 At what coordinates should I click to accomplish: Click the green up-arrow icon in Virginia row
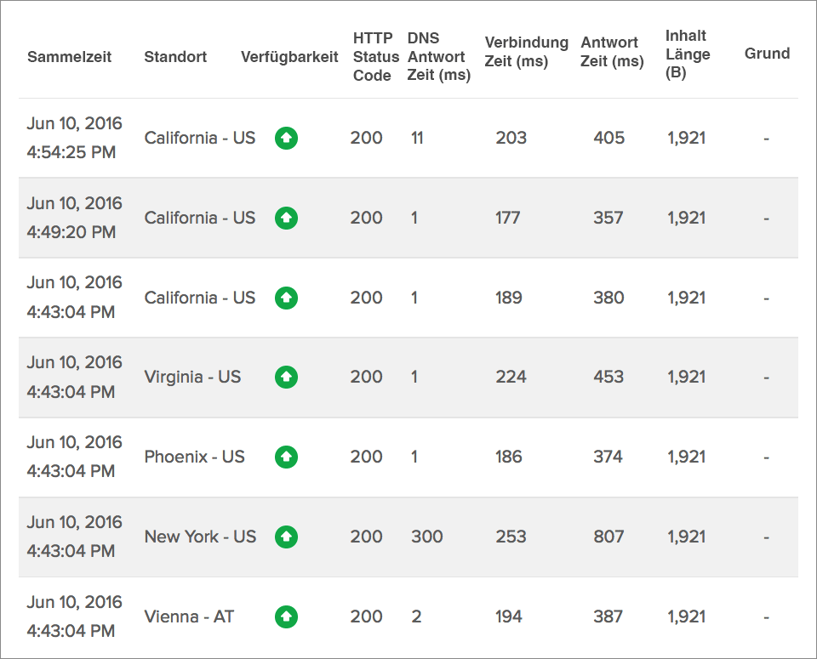286,377
